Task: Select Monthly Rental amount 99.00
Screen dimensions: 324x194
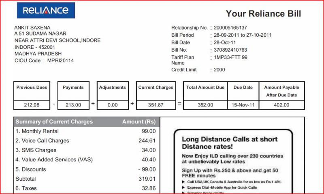Action: tap(149, 131)
